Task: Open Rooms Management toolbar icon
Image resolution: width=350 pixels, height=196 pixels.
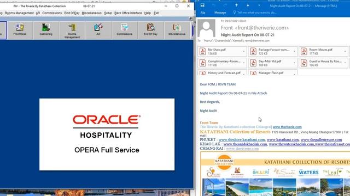Action: tap(72, 30)
